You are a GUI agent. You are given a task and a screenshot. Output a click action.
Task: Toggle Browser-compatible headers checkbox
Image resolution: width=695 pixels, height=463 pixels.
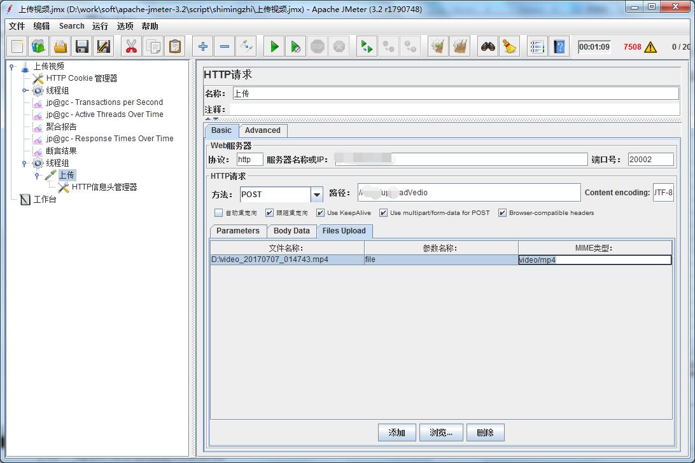(x=502, y=212)
